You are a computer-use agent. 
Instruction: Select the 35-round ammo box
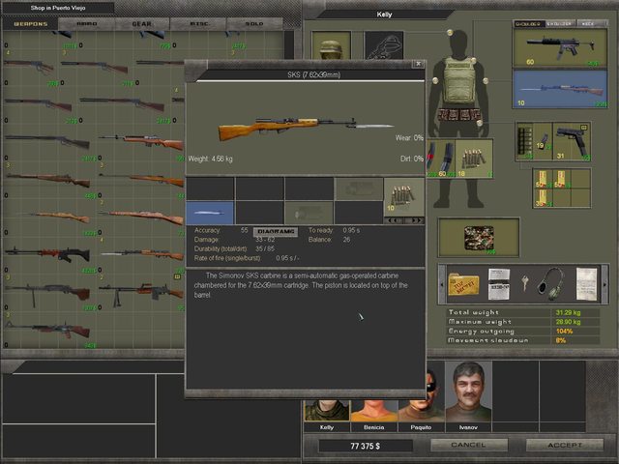tap(542, 198)
